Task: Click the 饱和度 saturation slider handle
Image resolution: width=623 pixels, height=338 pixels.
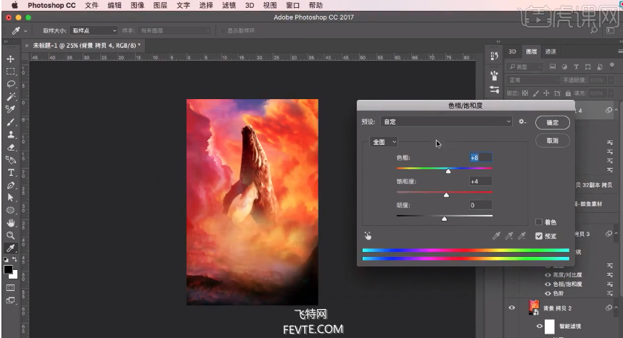Action: (446, 195)
